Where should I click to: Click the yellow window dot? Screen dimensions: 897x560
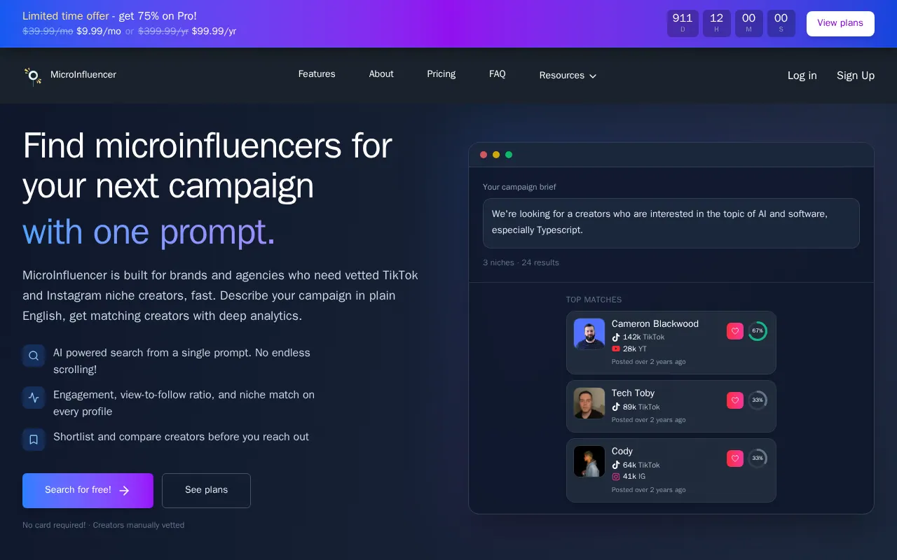tap(496, 155)
